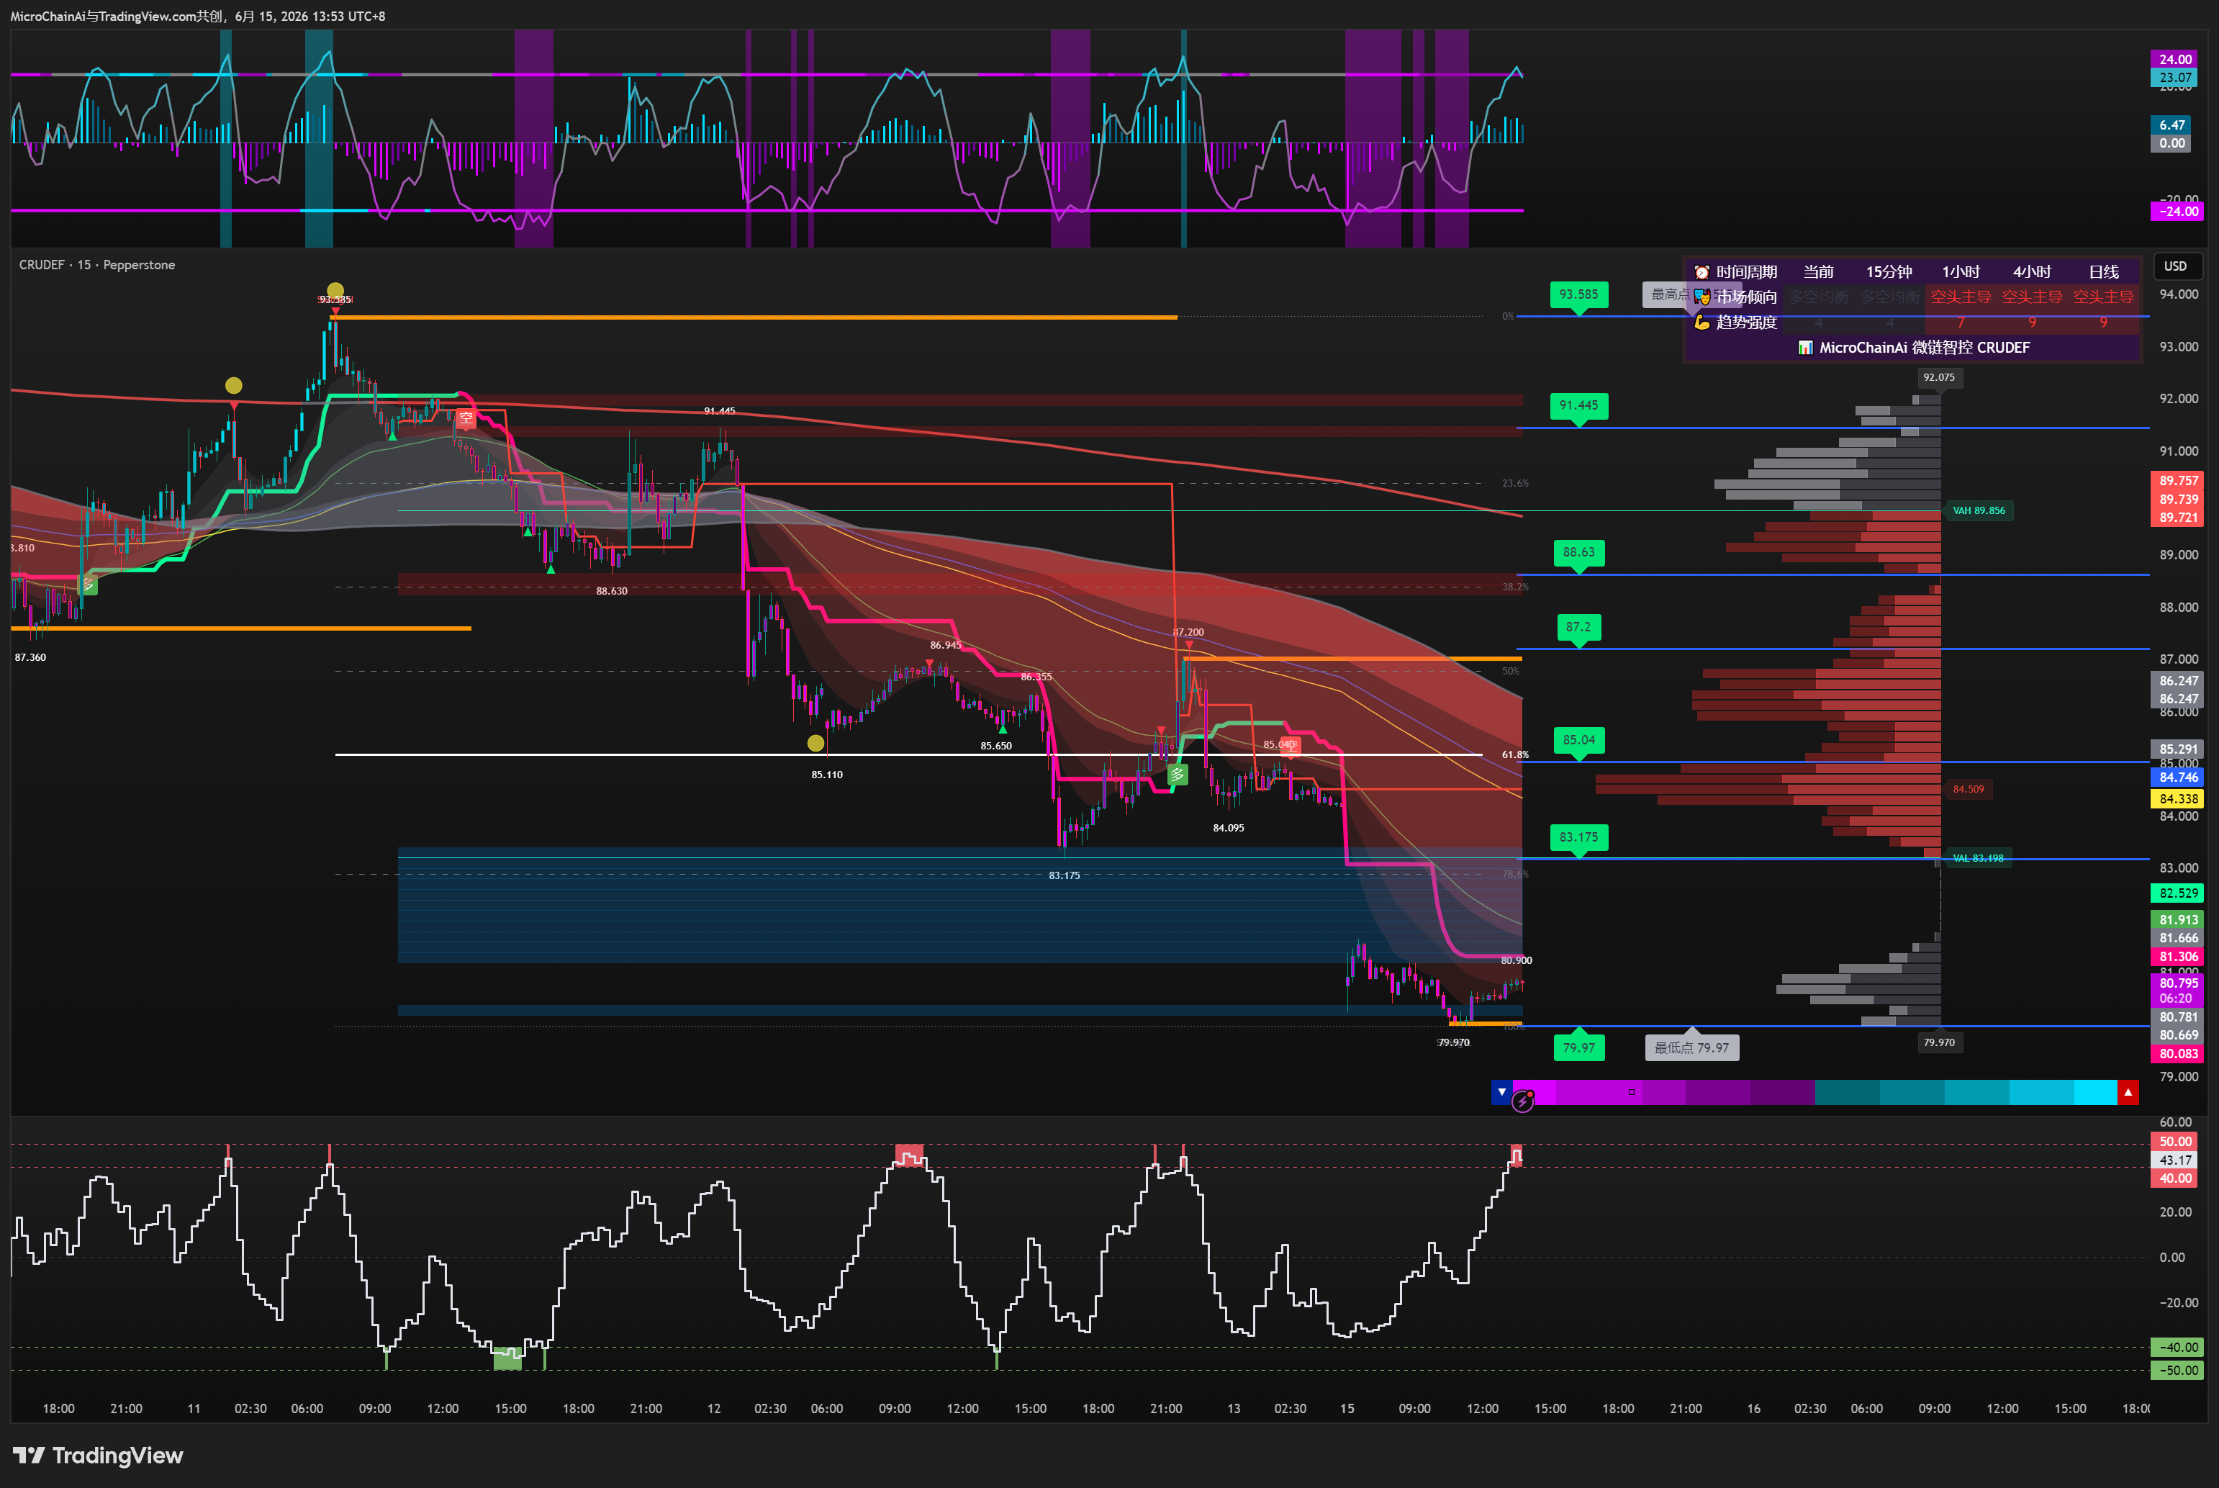The image size is (2219, 1488).
Task: Select the 1小时 column header
Action: pyautogui.click(x=1961, y=272)
